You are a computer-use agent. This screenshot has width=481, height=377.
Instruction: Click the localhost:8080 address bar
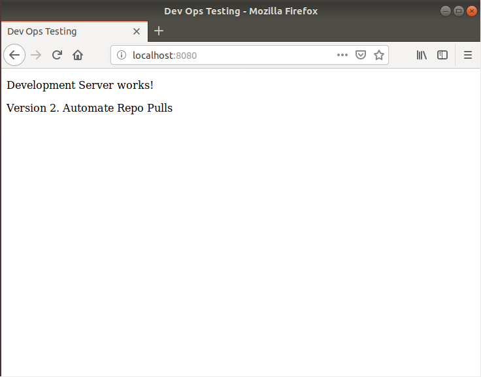point(229,56)
